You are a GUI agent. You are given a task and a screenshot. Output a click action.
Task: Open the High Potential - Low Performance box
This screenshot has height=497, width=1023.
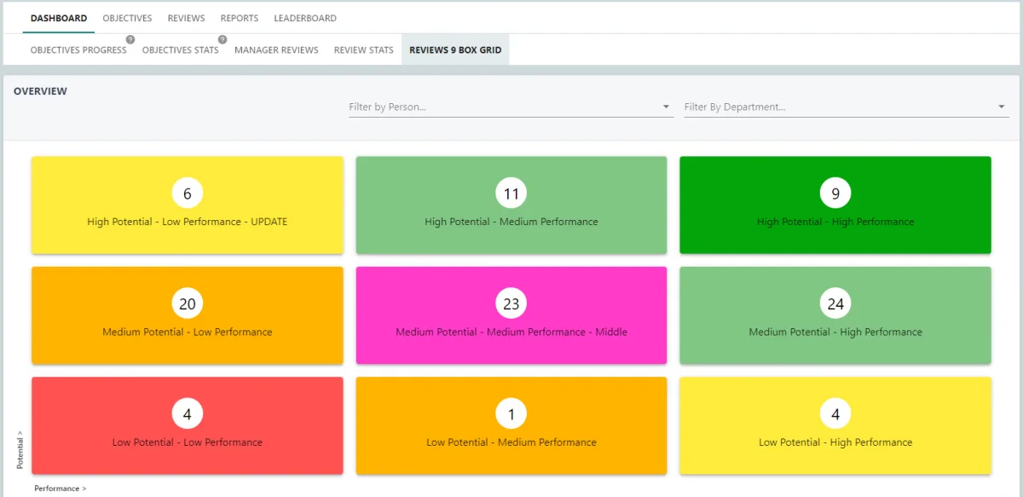tap(188, 205)
